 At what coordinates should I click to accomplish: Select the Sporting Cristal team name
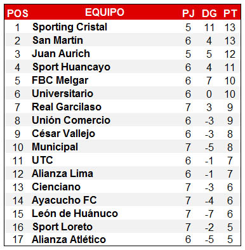70,27
